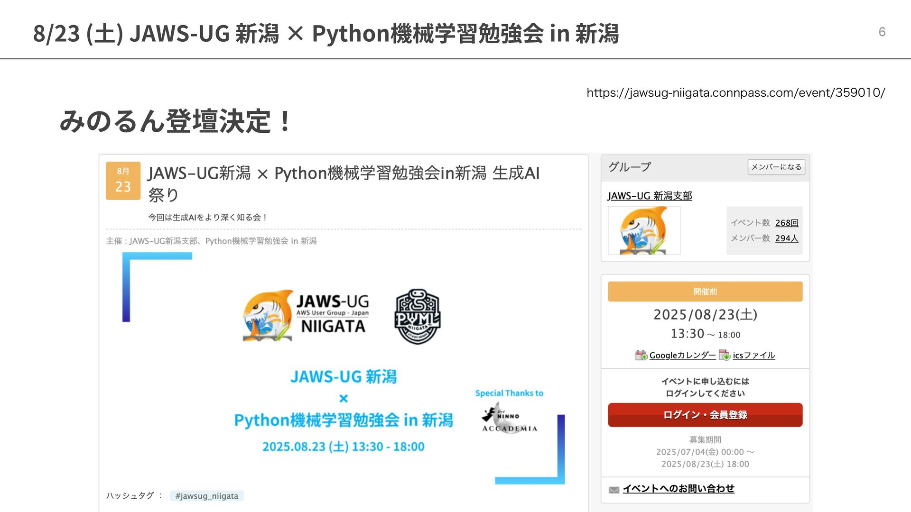Click the connpass event URL text
The image size is (911, 512).
736,92
